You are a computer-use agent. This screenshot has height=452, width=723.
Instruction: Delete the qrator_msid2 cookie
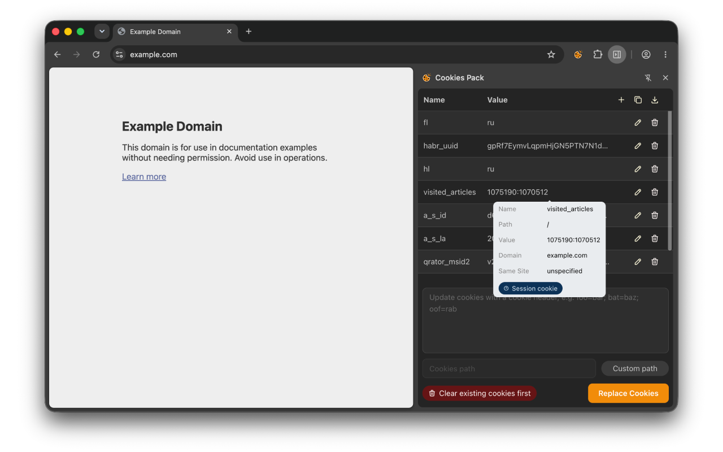tap(655, 262)
